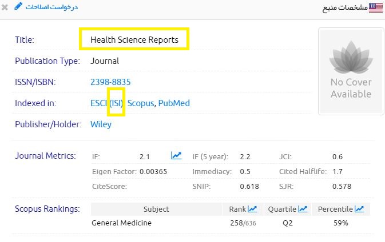The width and height of the screenshot is (385, 242).
Task: Click the General Medicine subject row
Action: [x=121, y=223]
